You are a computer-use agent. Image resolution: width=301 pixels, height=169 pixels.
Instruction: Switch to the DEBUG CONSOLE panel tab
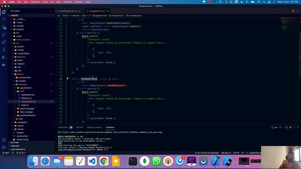point(95,127)
